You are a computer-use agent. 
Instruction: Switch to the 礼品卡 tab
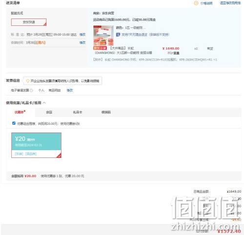(x=78, y=112)
